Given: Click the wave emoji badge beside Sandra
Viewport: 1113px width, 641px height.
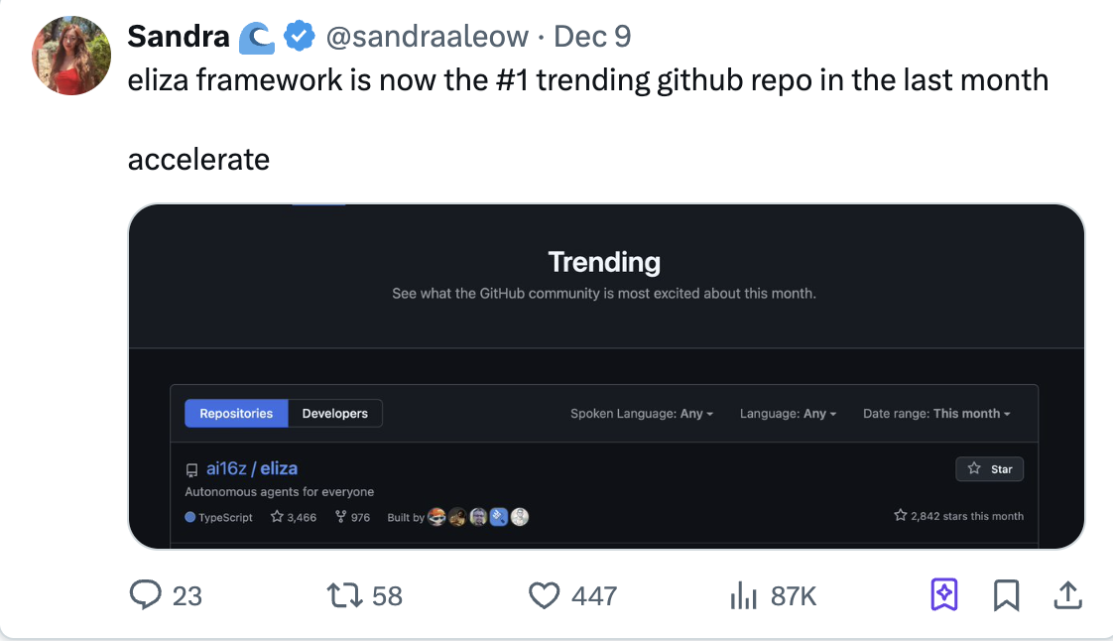Looking at the screenshot, I should [256, 38].
